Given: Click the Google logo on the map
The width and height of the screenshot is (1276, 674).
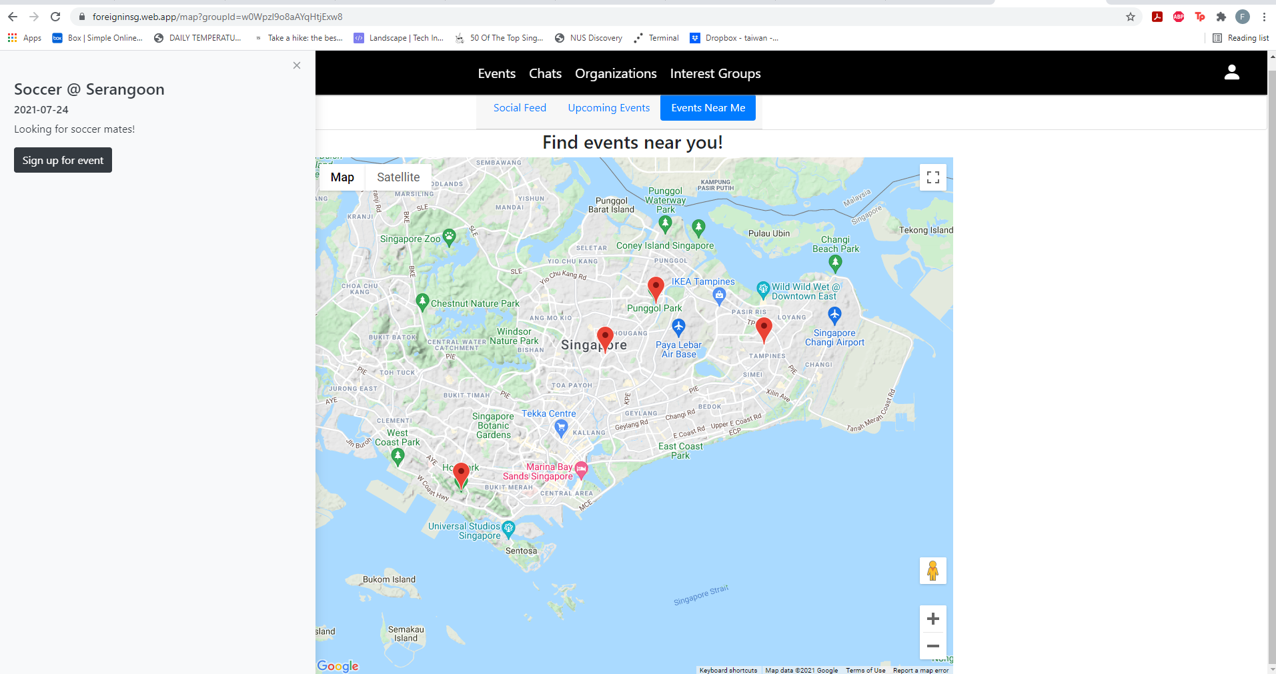Looking at the screenshot, I should (338, 665).
